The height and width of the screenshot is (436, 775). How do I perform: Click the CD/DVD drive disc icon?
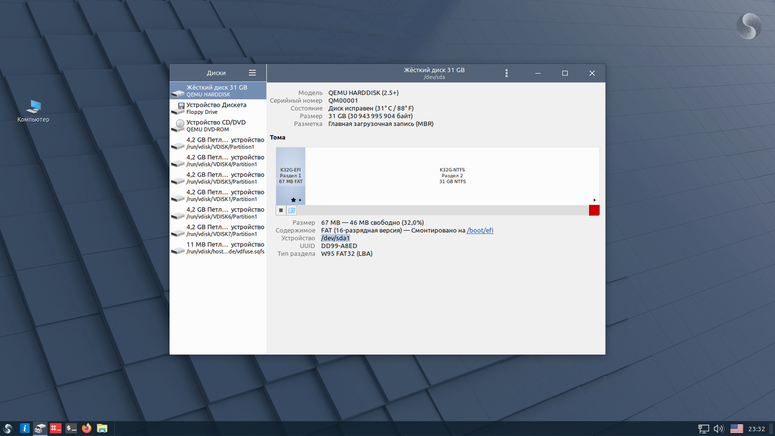179,126
